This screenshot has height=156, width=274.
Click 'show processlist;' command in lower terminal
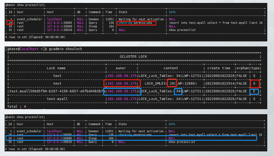pos(31,117)
